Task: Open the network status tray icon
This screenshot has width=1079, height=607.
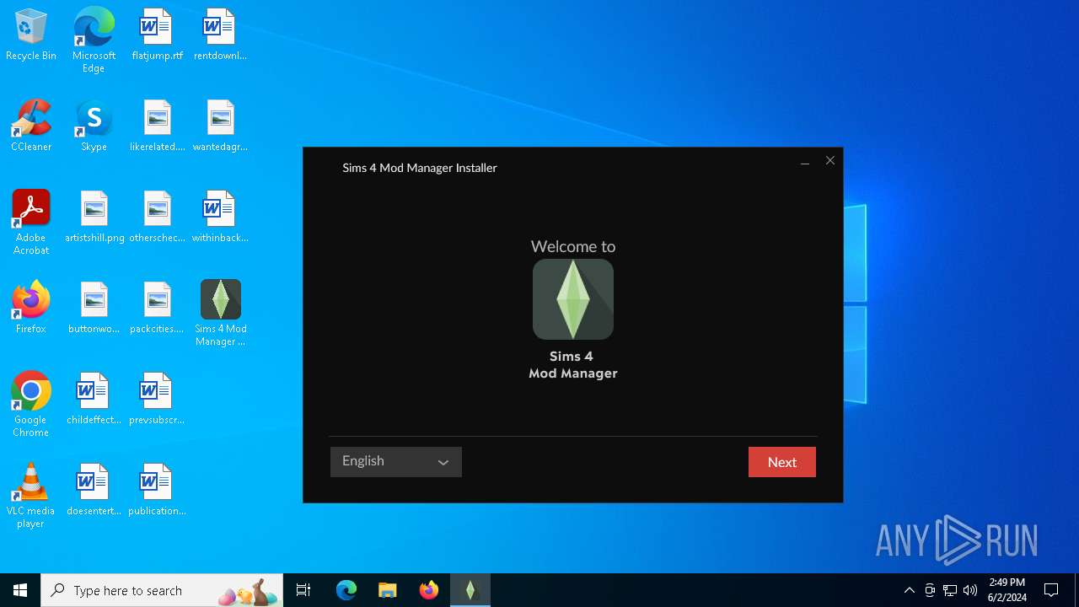Action: (950, 590)
